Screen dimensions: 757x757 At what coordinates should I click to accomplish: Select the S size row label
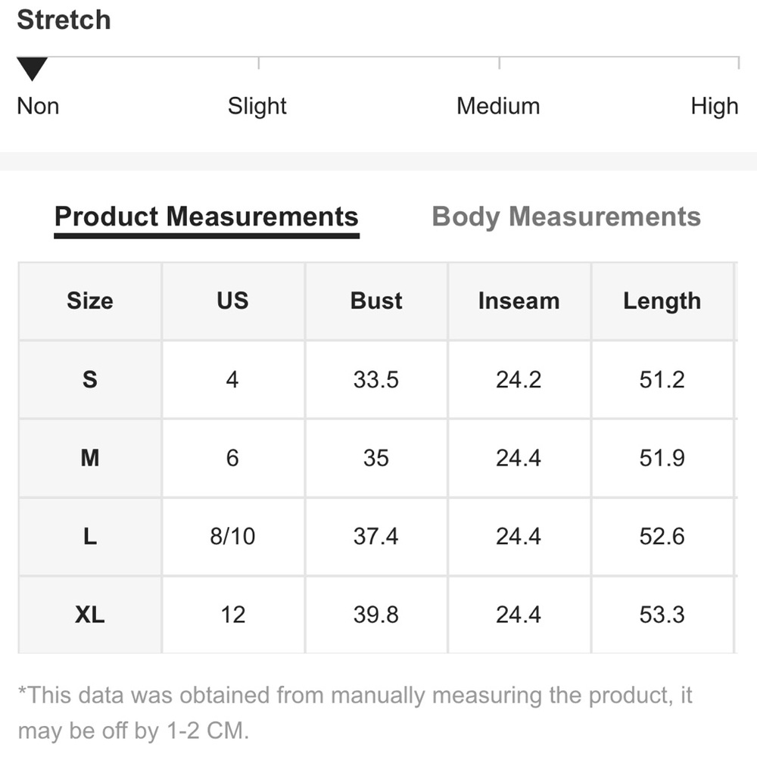click(x=89, y=379)
